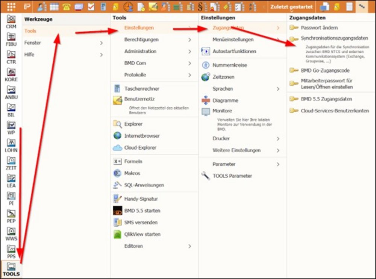The image size is (376, 279).
Task: Click the app grid icon top-left
Action: 11,7
